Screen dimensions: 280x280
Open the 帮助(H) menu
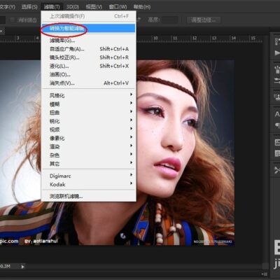pyautogui.click(x=142, y=7)
